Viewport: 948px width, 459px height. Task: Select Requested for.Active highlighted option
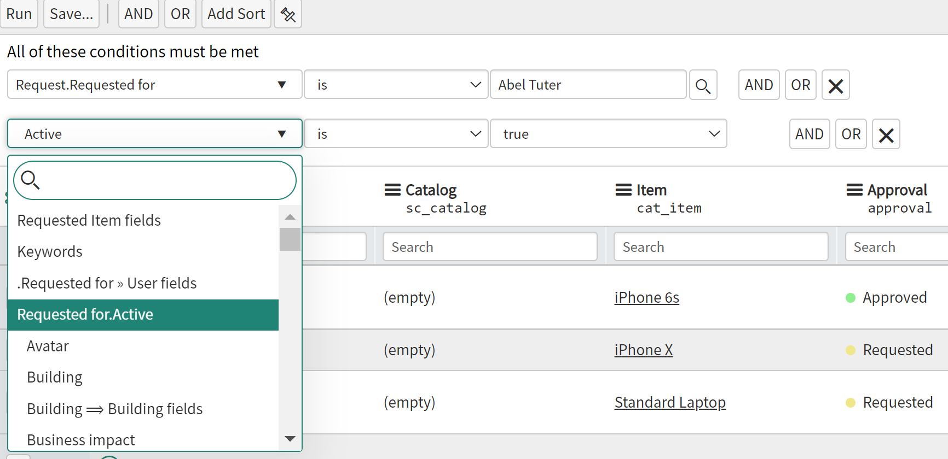143,315
